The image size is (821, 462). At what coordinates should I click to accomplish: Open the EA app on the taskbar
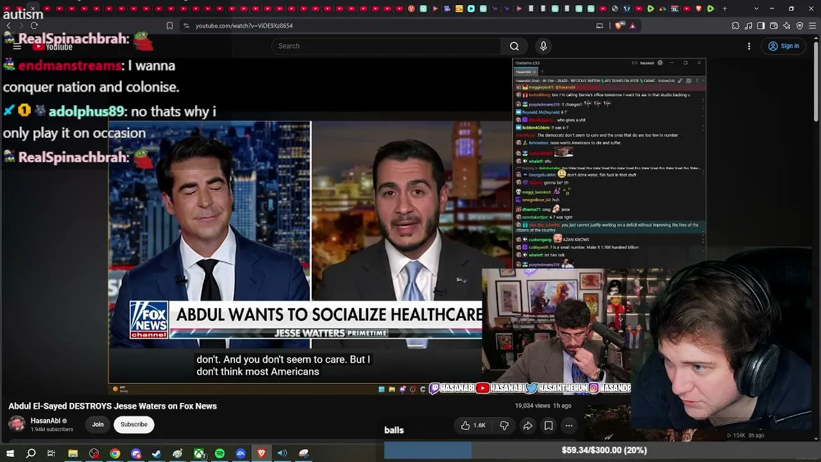pyautogui.click(x=241, y=454)
